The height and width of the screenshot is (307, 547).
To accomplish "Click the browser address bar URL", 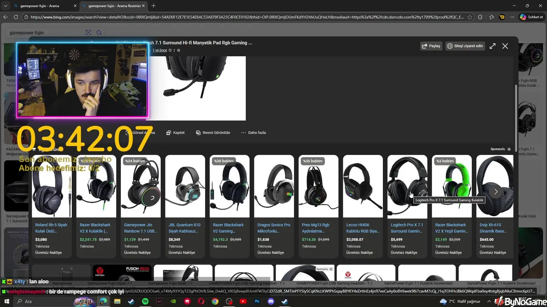I will pos(247,17).
